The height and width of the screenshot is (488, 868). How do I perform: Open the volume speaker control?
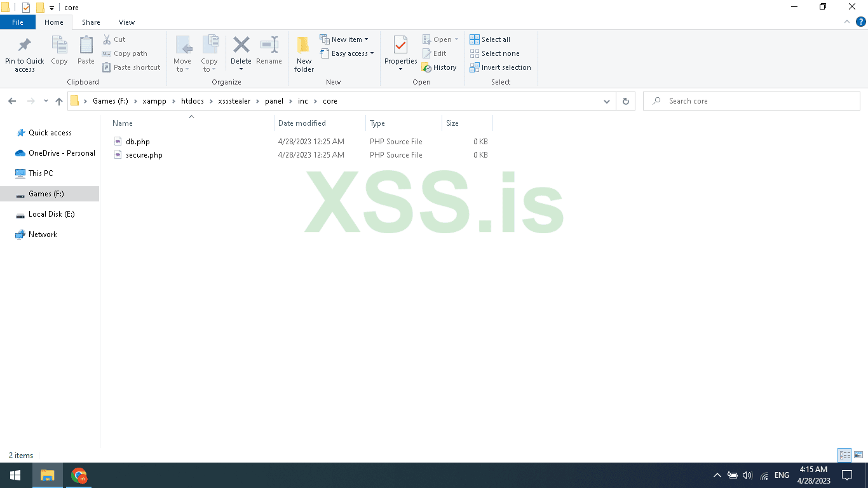pos(747,475)
